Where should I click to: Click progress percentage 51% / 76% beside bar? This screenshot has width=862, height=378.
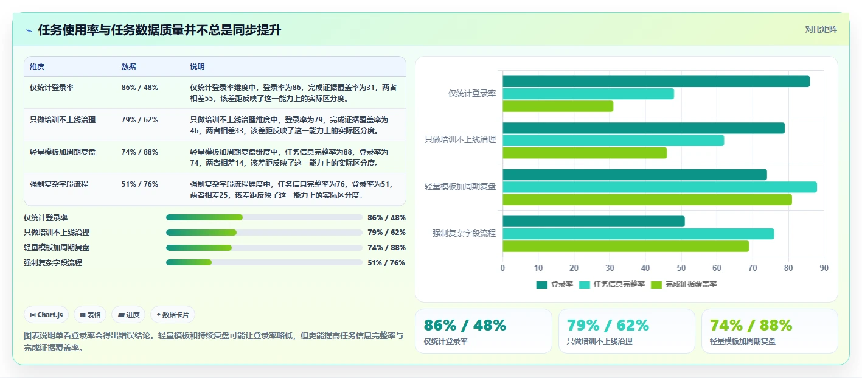click(x=386, y=263)
